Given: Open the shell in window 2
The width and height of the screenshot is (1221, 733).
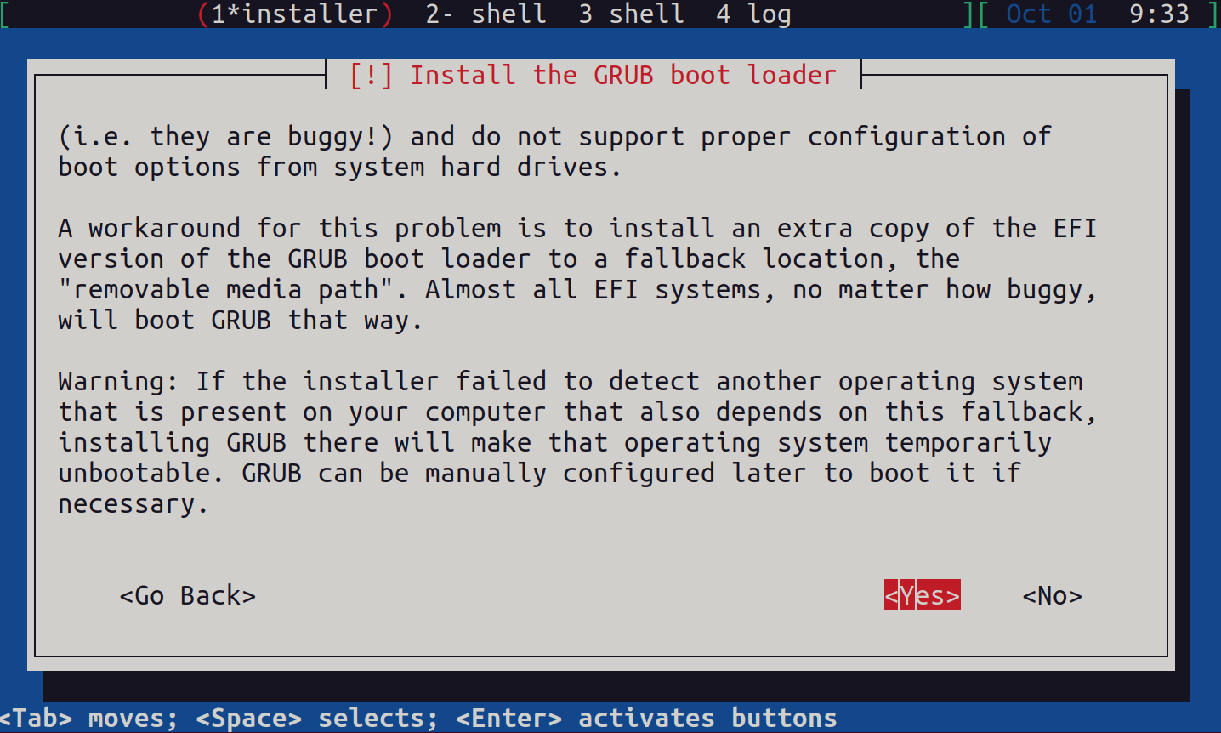Looking at the screenshot, I should pyautogui.click(x=486, y=14).
